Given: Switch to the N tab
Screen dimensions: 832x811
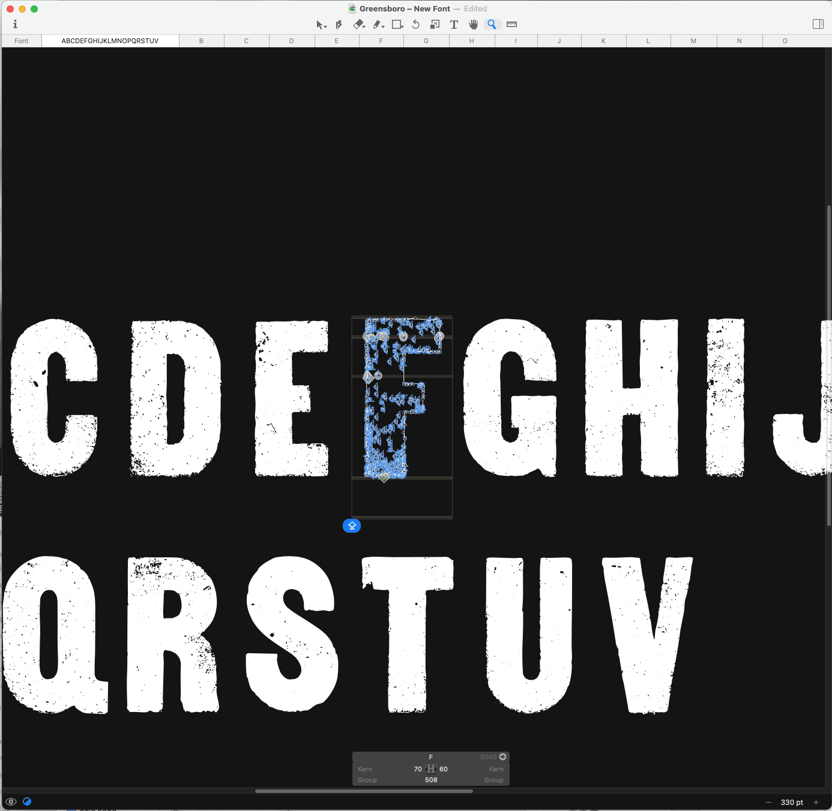Looking at the screenshot, I should (x=740, y=41).
